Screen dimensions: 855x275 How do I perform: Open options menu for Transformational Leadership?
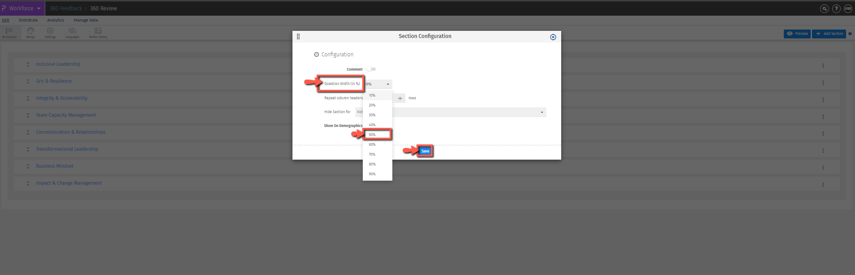click(x=823, y=151)
